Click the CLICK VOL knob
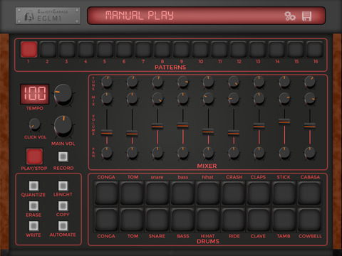 click(x=35, y=124)
